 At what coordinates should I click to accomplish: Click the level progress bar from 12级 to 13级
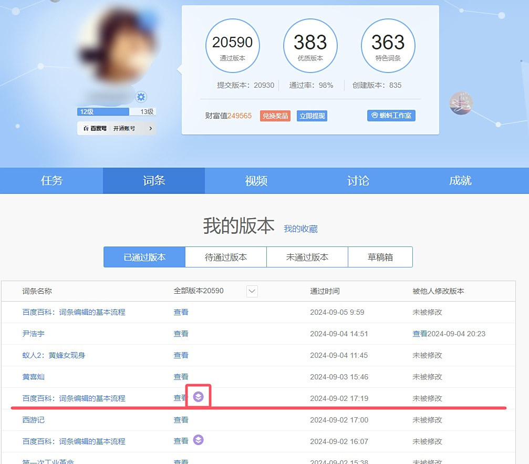(x=117, y=112)
